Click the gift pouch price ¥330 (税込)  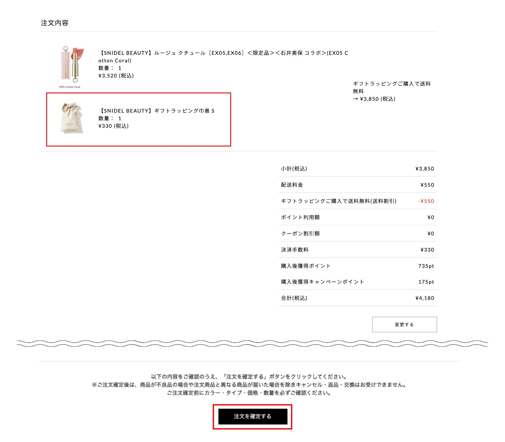coord(114,126)
